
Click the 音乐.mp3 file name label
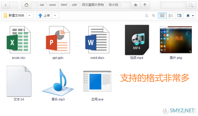pyautogui.click(x=58, y=99)
